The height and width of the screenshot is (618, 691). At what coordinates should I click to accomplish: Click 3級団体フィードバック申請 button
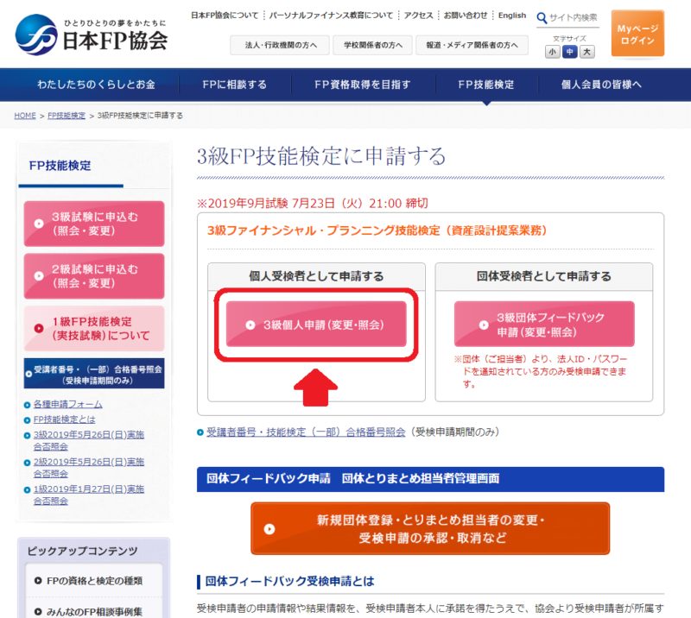pyautogui.click(x=544, y=325)
